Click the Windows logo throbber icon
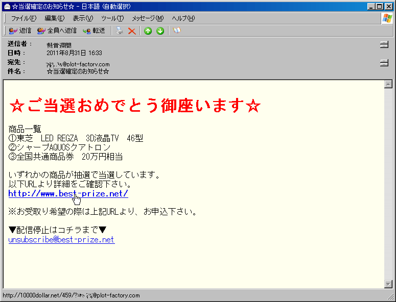The height and width of the screenshot is (302, 396). pos(387,18)
